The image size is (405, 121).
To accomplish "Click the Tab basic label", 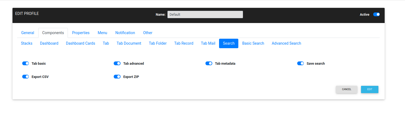I will [x=39, y=64].
